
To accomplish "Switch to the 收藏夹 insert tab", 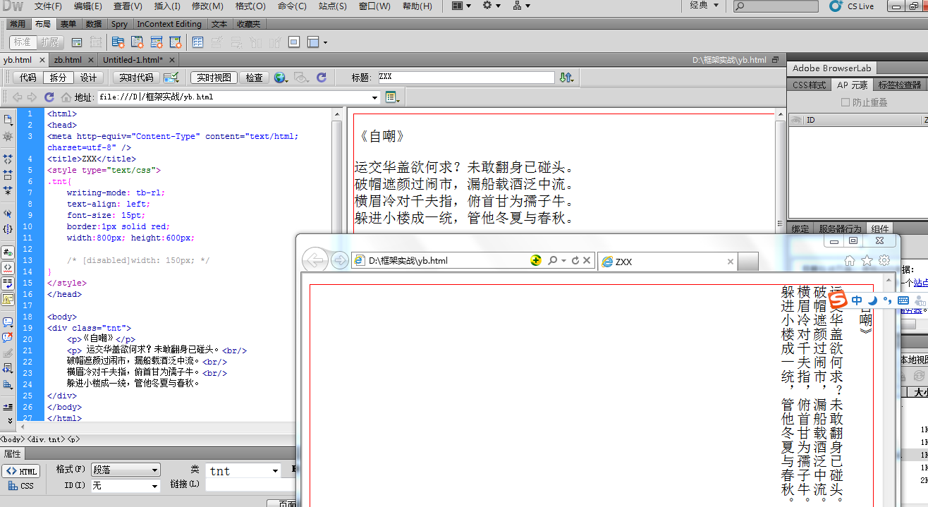I will coord(248,24).
